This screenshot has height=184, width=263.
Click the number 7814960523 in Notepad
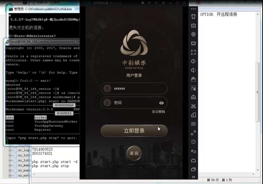(42, 149)
